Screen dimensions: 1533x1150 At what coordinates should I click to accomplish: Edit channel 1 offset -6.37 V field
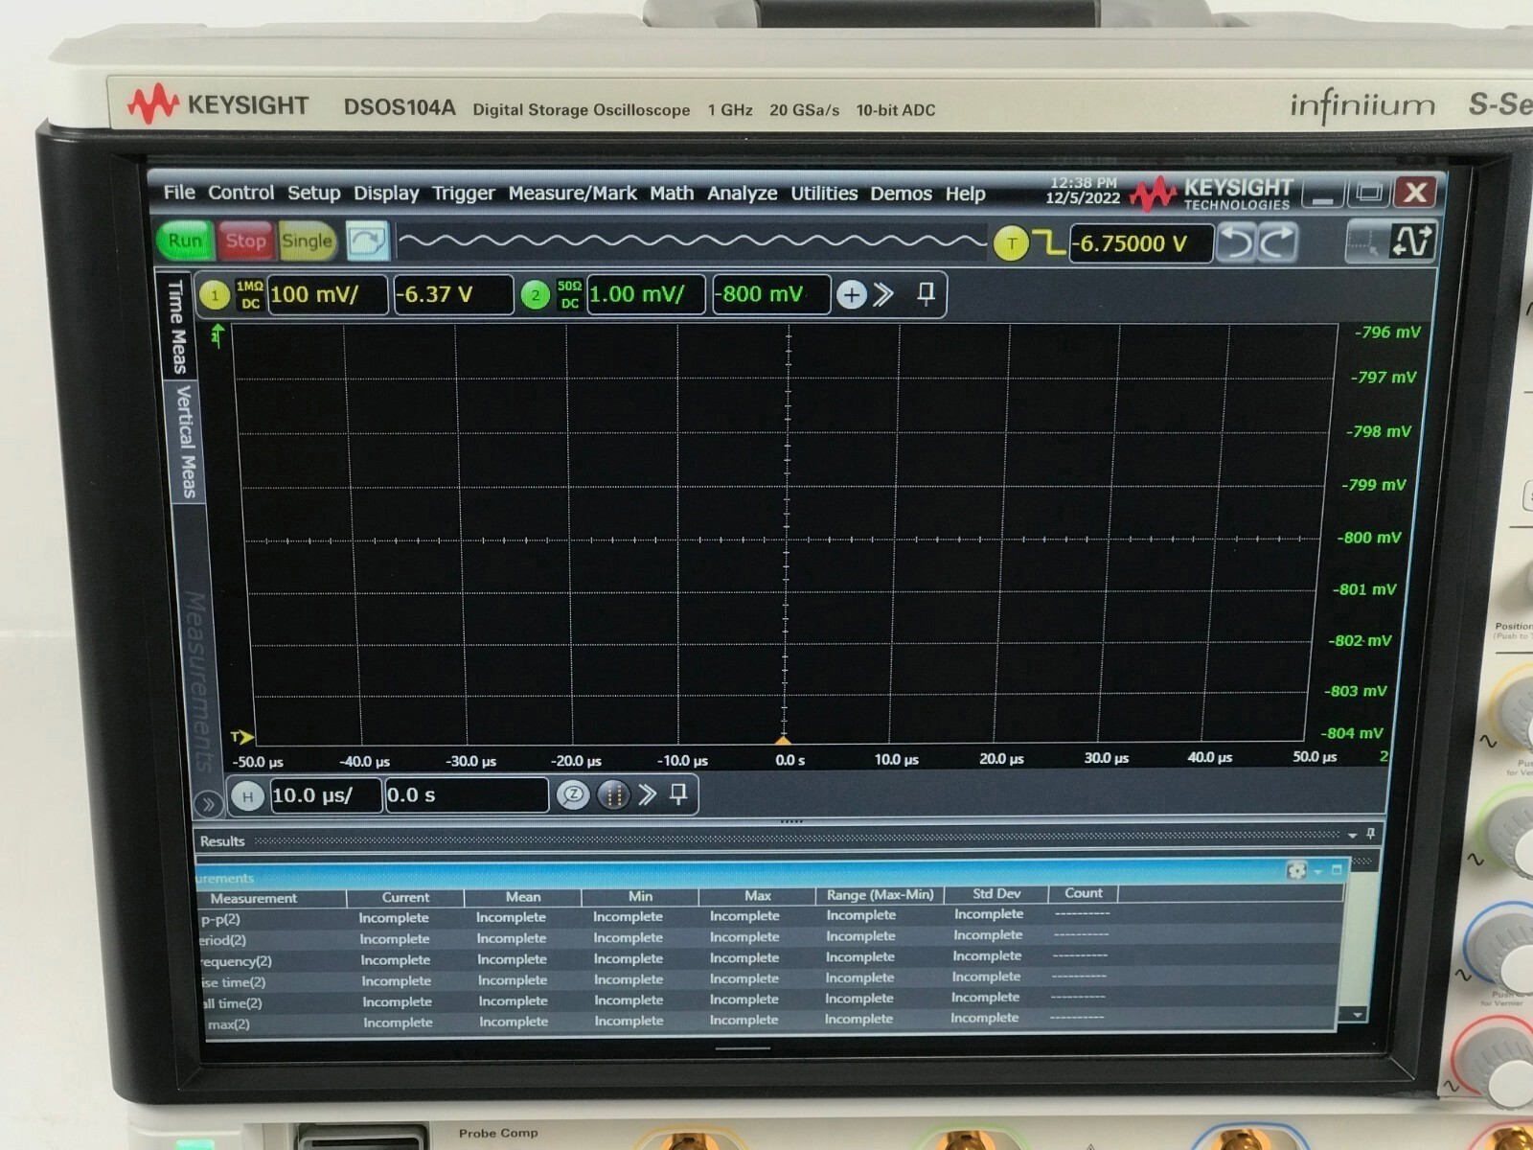coord(452,294)
